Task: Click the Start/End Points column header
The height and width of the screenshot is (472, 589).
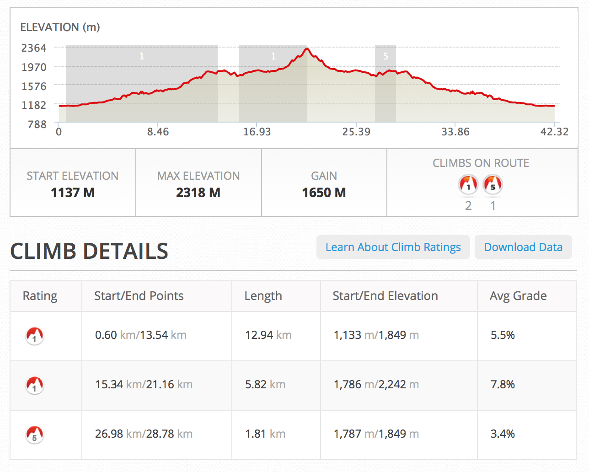Action: (x=139, y=296)
